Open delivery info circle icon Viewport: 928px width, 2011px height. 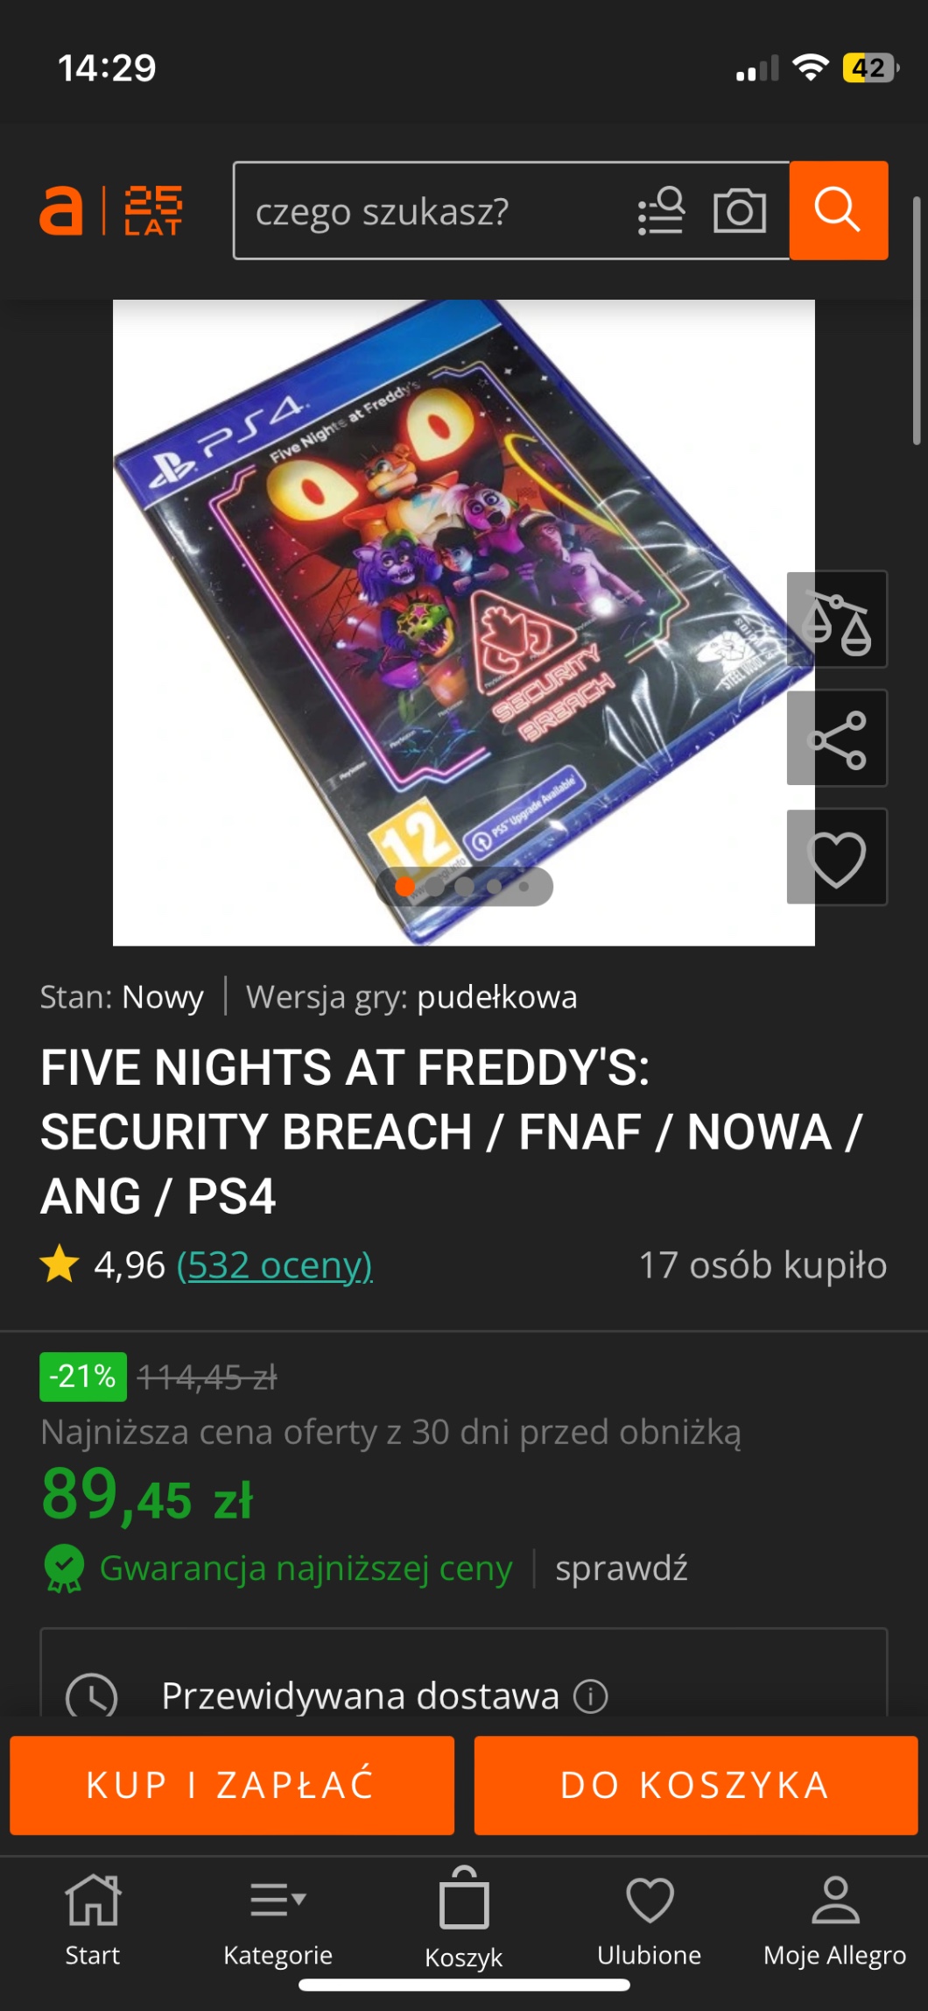[590, 1696]
